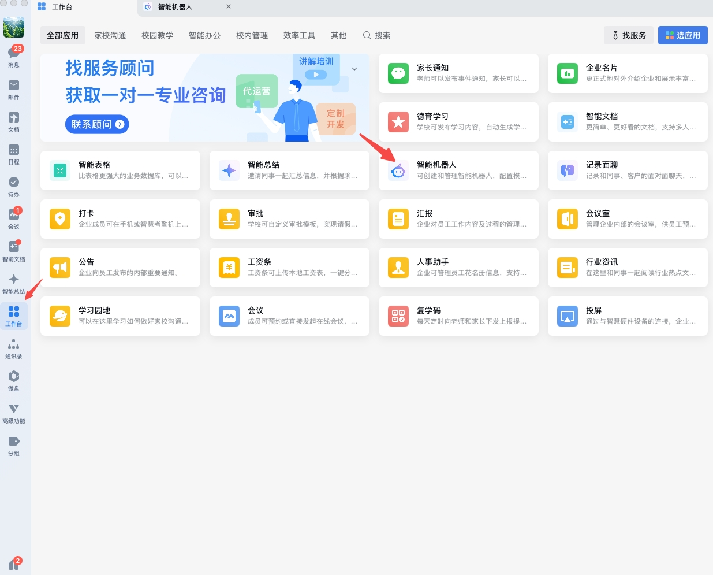Screen dimensions: 713x575
Task: Open the 公告 megaphone icon
Action: click(60, 268)
